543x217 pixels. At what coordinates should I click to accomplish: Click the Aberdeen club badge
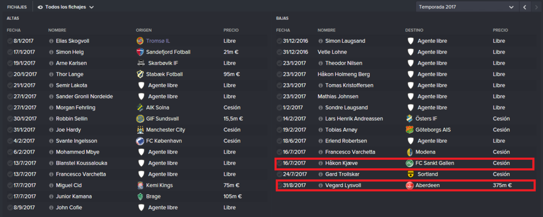410,186
